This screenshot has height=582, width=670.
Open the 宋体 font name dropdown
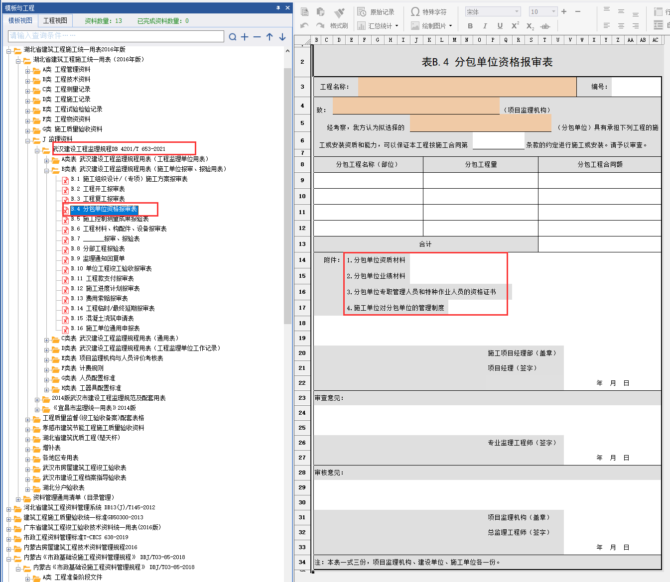point(517,11)
